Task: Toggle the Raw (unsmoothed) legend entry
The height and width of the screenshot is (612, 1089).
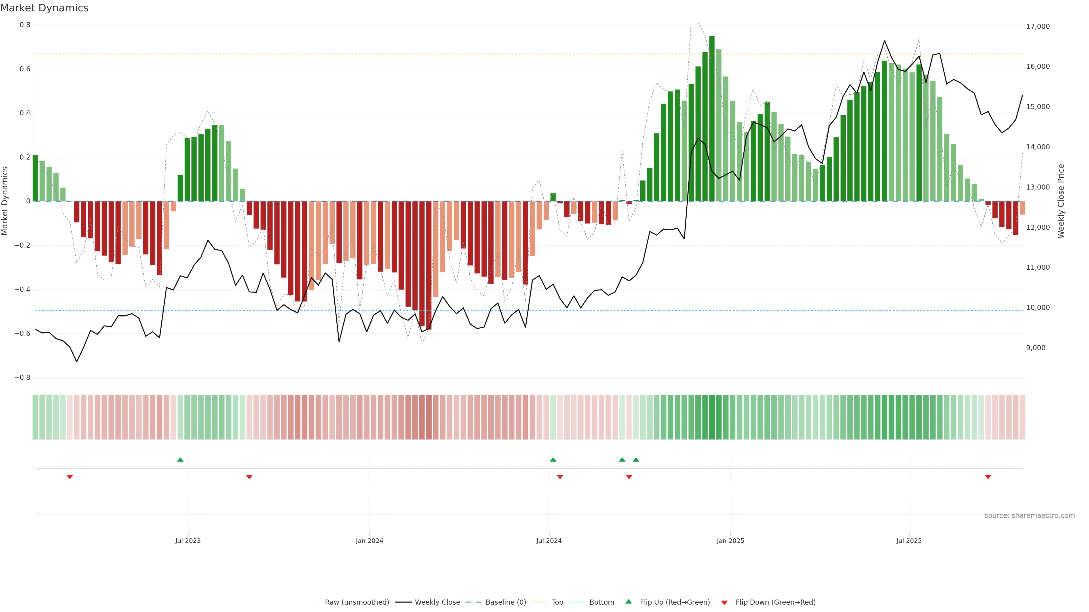Action: (x=356, y=602)
